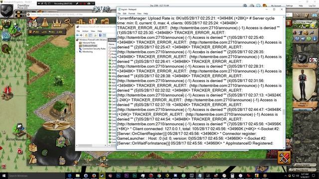Select Monitoring in Firewall tree
Image resolution: width=319 pixels, height=179 pixels.
[88, 52]
